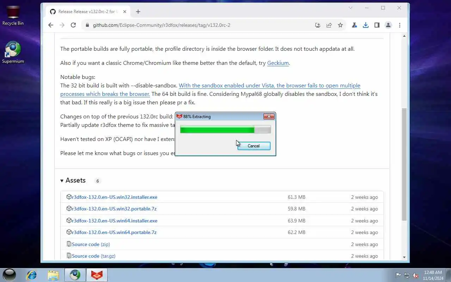Share this page icon in address bar
The image size is (451, 282).
(329, 25)
